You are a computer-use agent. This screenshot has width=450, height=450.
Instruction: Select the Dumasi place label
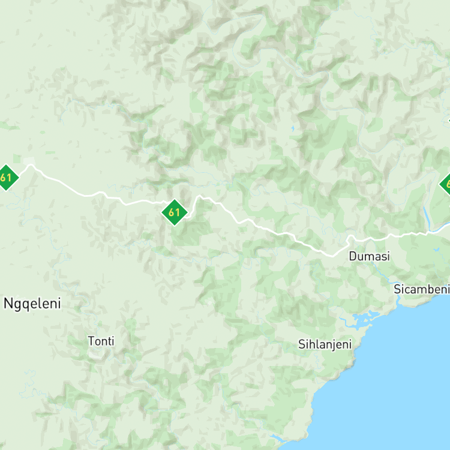370,256
